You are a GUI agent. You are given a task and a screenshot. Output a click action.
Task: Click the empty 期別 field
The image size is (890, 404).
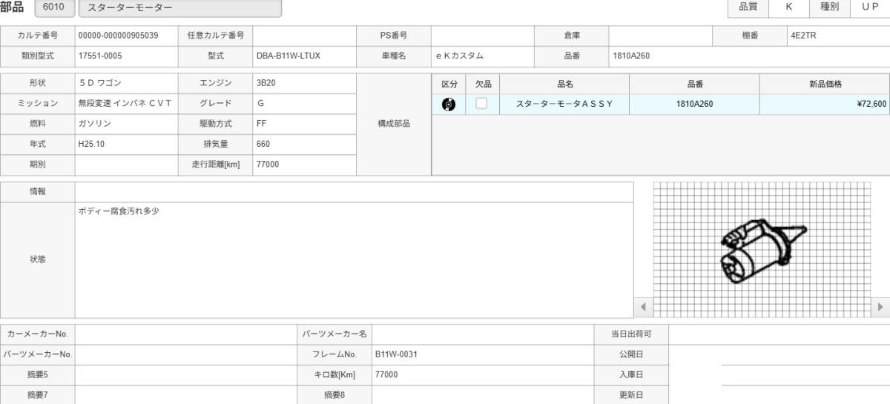[x=126, y=165]
